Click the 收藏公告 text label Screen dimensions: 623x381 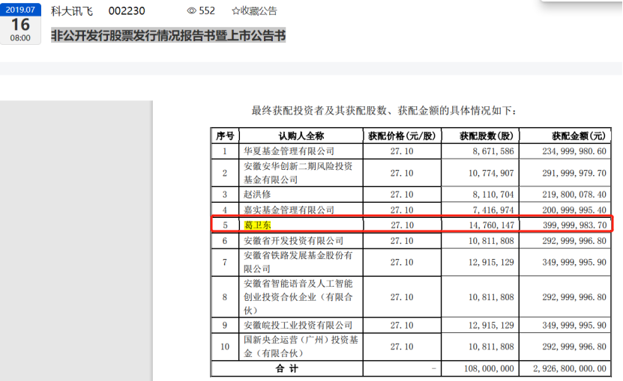pos(258,11)
